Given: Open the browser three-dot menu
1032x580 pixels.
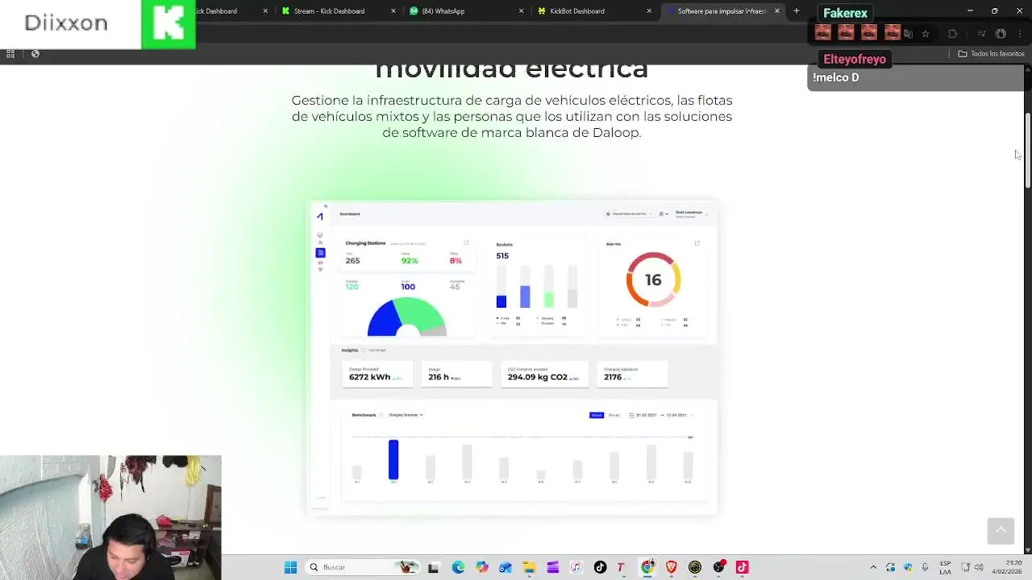Looking at the screenshot, I should [x=1019, y=34].
